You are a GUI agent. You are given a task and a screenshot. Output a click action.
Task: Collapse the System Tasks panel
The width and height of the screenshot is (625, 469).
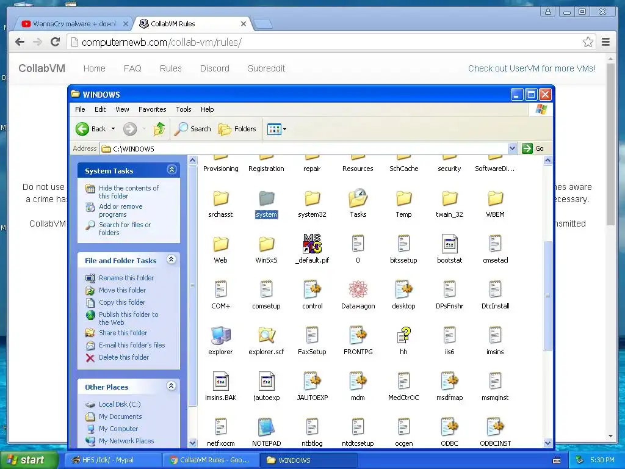coord(172,170)
